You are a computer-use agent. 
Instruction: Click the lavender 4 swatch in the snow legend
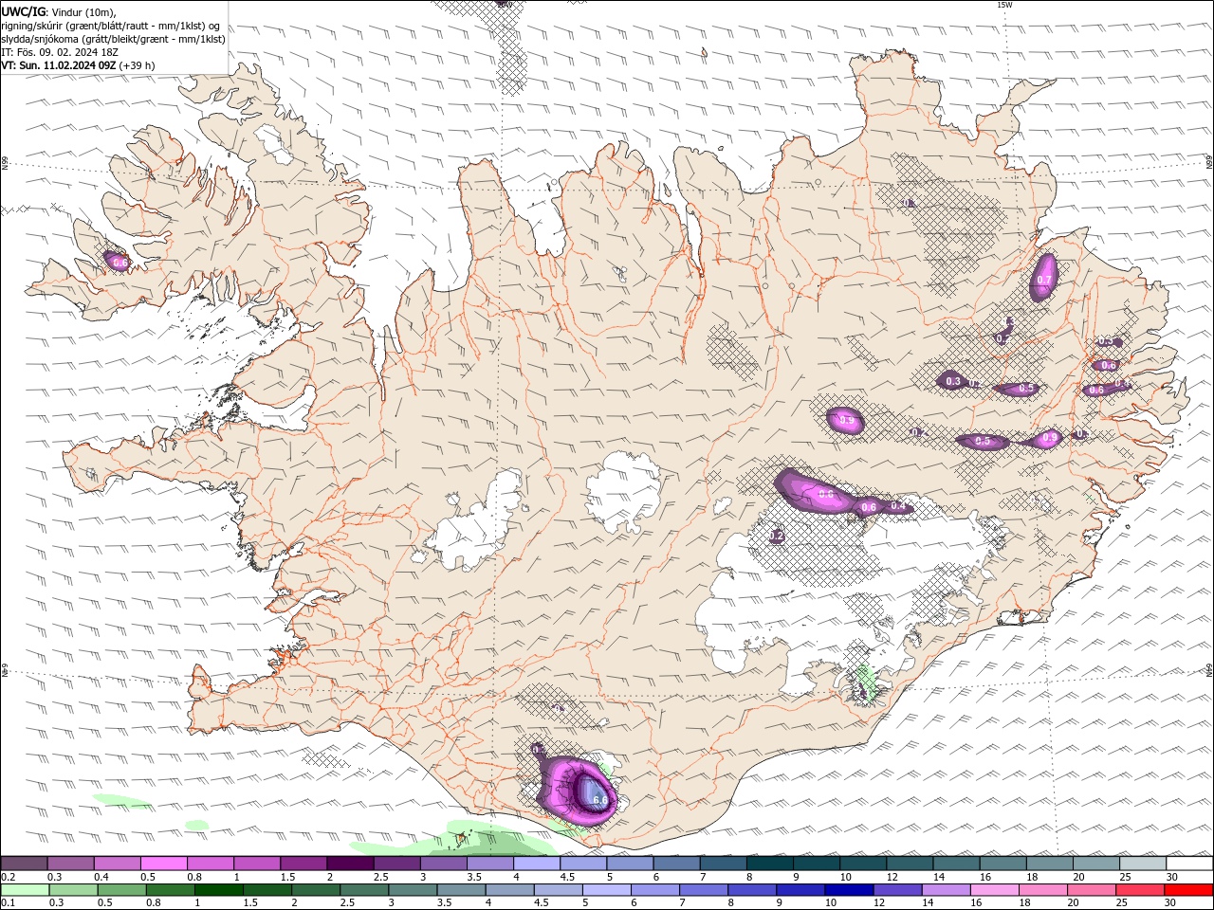(x=537, y=864)
